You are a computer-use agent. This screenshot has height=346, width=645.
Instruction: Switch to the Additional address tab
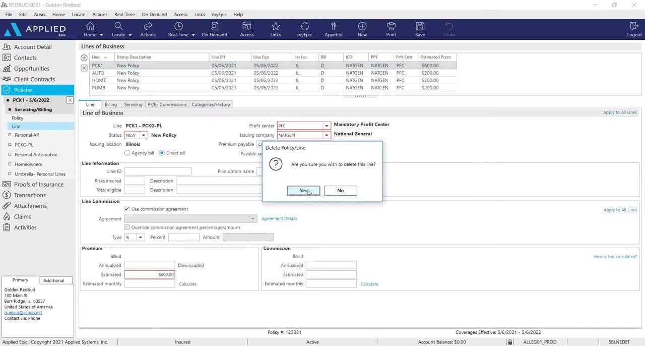coord(54,280)
